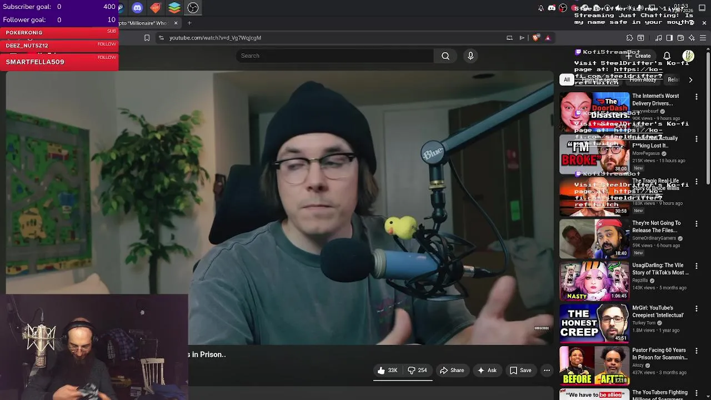Click the SMARTFELLA509 follow alert

pos(59,61)
